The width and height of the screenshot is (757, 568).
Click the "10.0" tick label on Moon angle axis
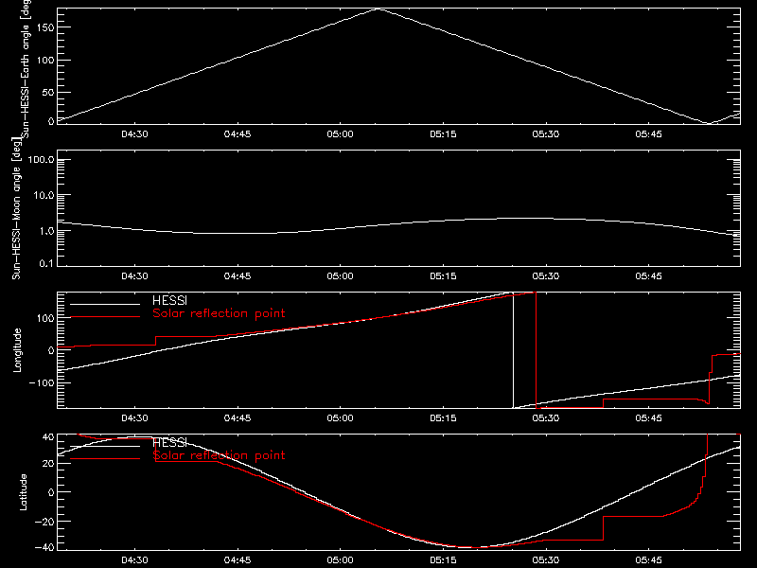tap(44, 195)
